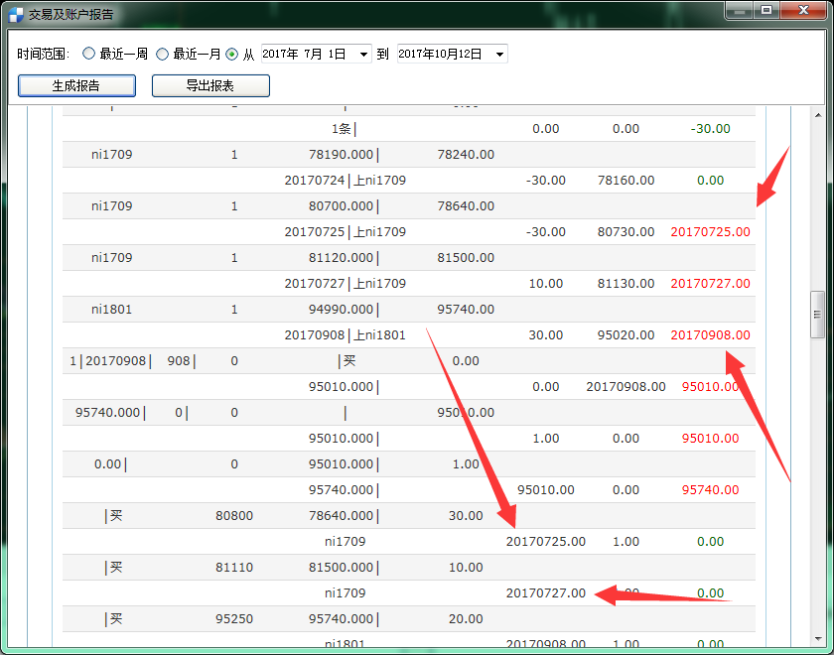This screenshot has width=834, height=655.
Task: Open the start date calendar dropdown
Action: tap(362, 54)
